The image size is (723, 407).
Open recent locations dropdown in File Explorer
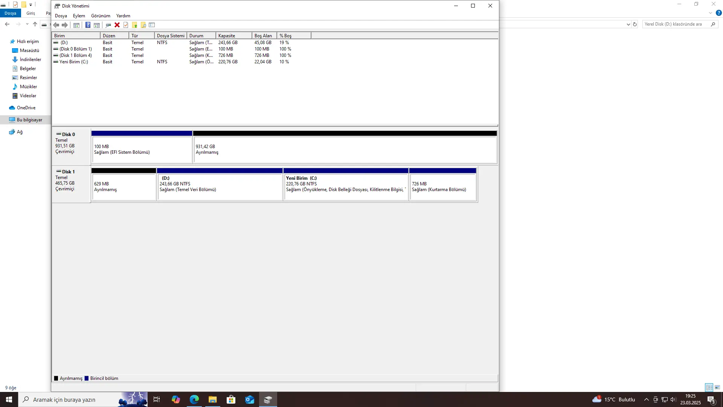tap(27, 24)
